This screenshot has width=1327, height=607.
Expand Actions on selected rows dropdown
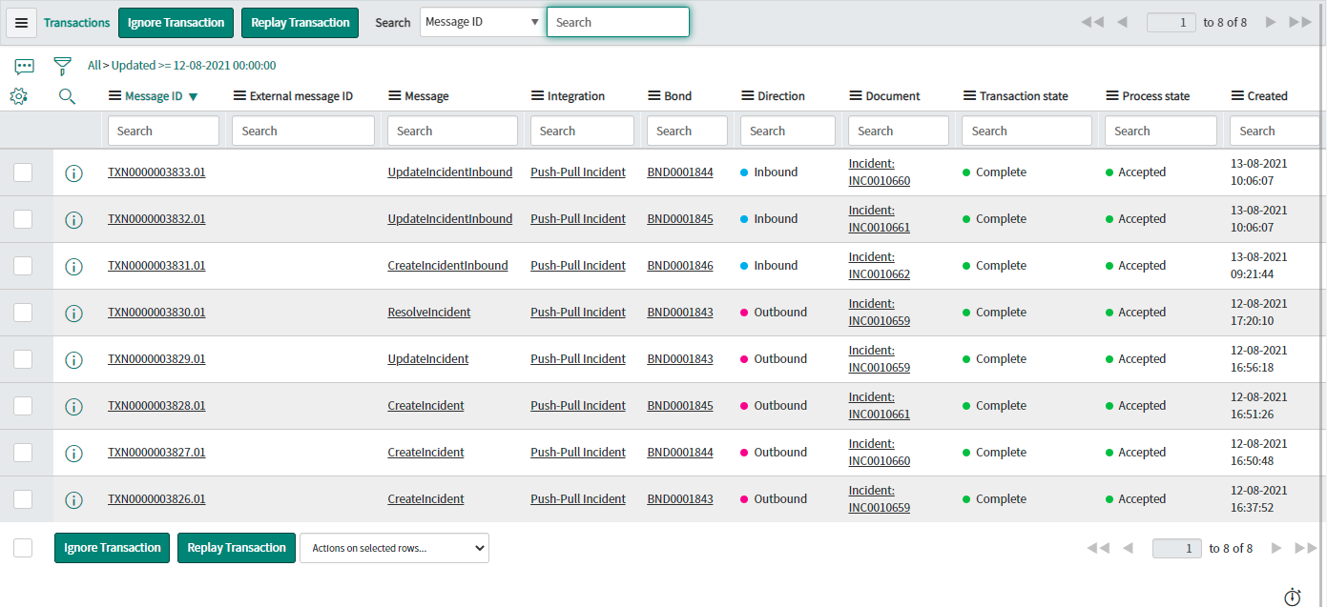(394, 548)
